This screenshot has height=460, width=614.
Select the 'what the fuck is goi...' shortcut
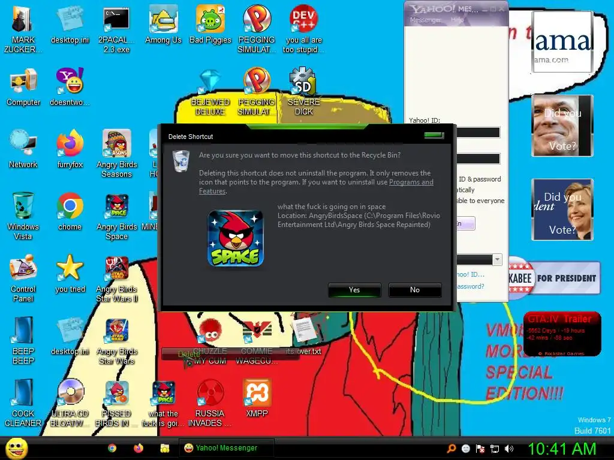[x=163, y=404]
